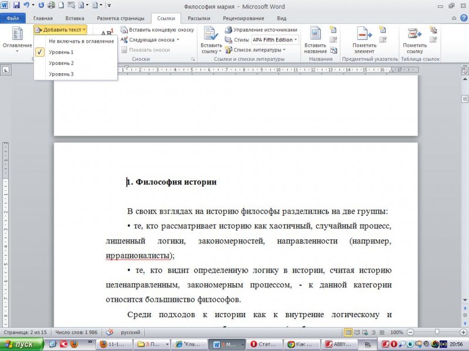The width and height of the screenshot is (469, 351).
Task: Click the Table of Contents (Оглавление) icon
Action: coord(17,39)
